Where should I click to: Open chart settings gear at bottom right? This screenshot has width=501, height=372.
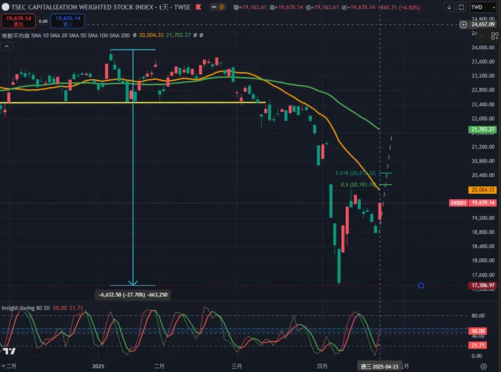click(484, 367)
